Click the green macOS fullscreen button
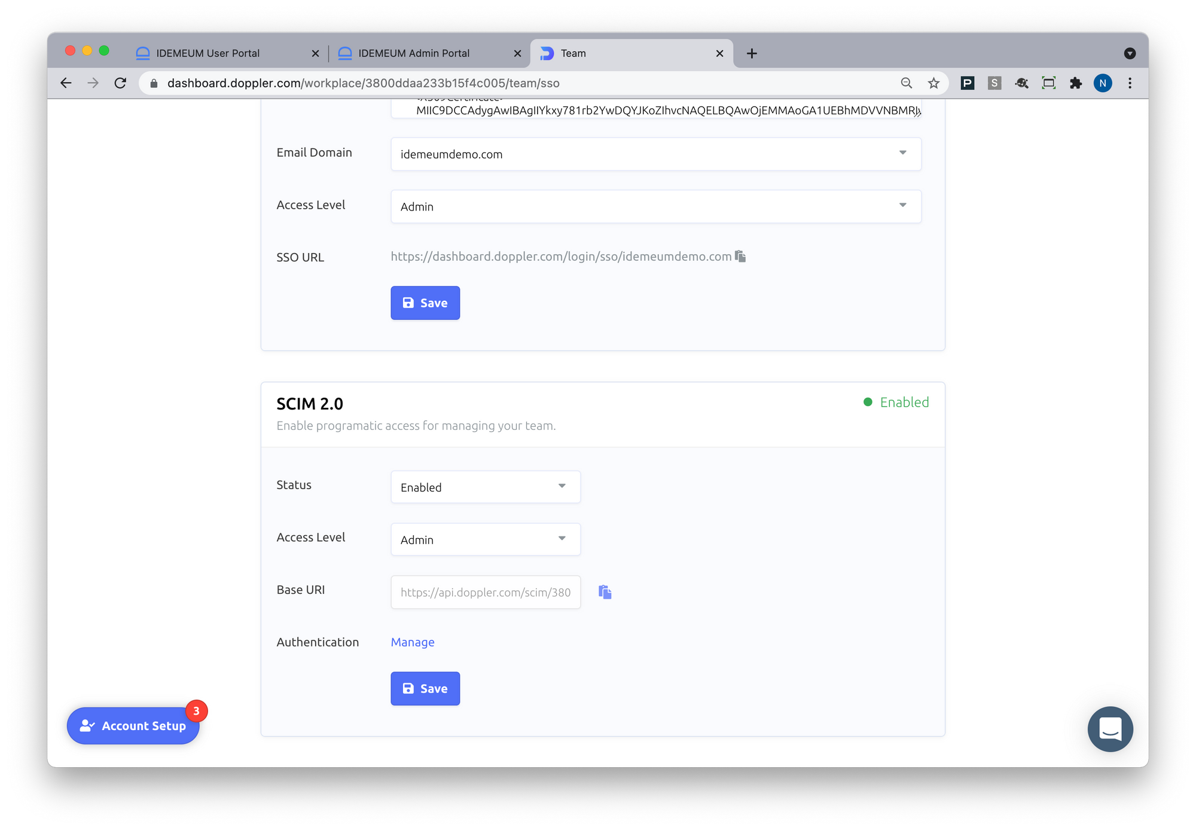Screen dimensions: 1196x830 104,51
